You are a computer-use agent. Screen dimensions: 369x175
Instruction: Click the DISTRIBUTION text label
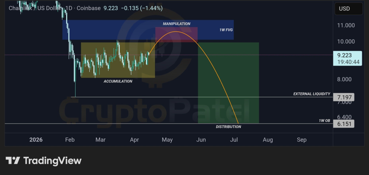click(228, 127)
